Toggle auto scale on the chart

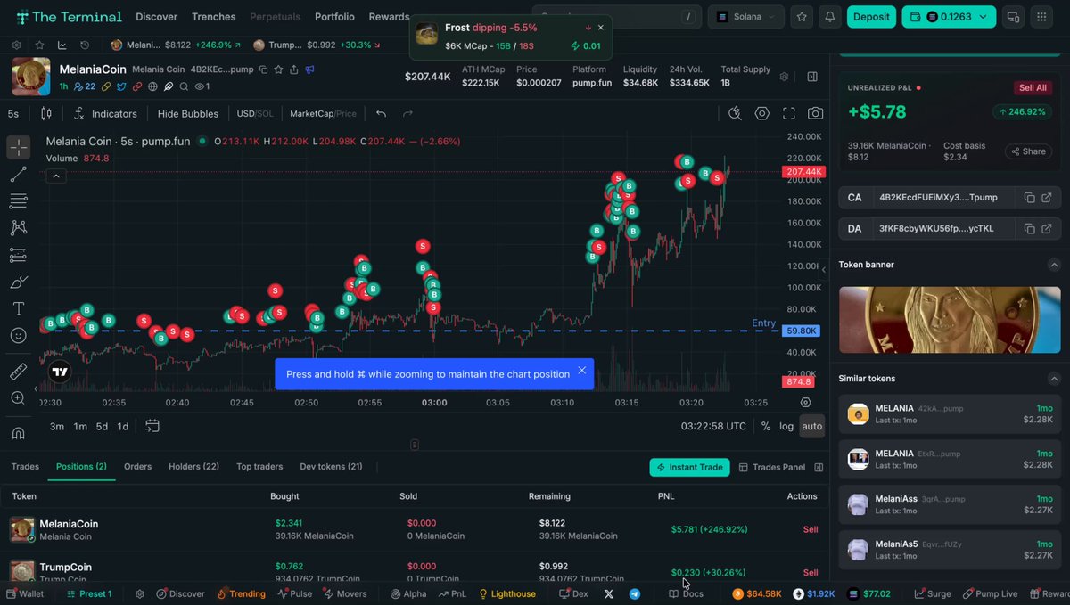(812, 426)
